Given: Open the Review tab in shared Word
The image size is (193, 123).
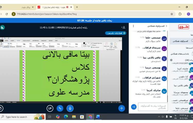Looking at the screenshot, I should click(x=51, y=40).
